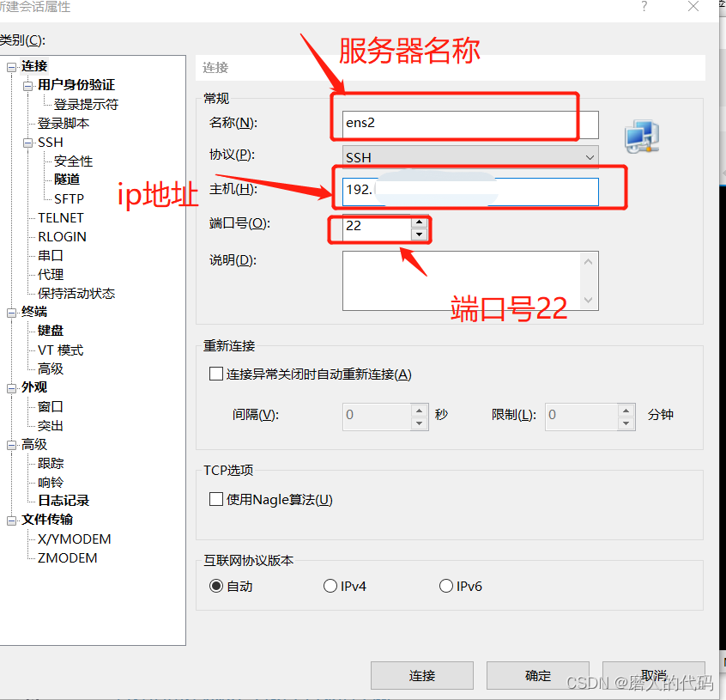
Task: Decrease 间隔 interval with down arrow
Action: (x=419, y=423)
